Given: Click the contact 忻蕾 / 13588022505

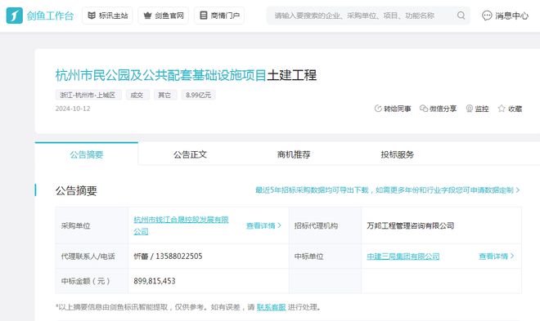Looking at the screenshot, I should [x=168, y=256].
